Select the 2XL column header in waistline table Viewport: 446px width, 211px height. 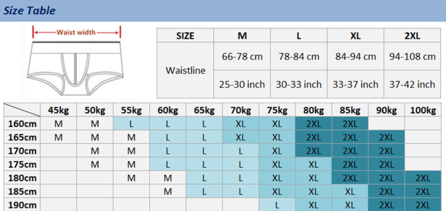(x=412, y=36)
